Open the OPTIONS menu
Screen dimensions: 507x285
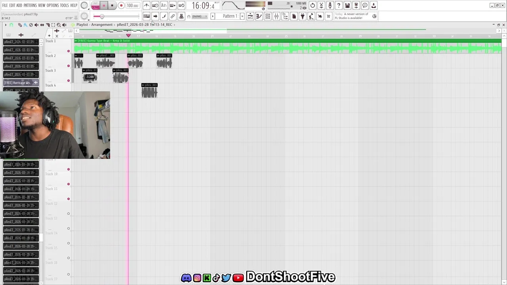[53, 6]
